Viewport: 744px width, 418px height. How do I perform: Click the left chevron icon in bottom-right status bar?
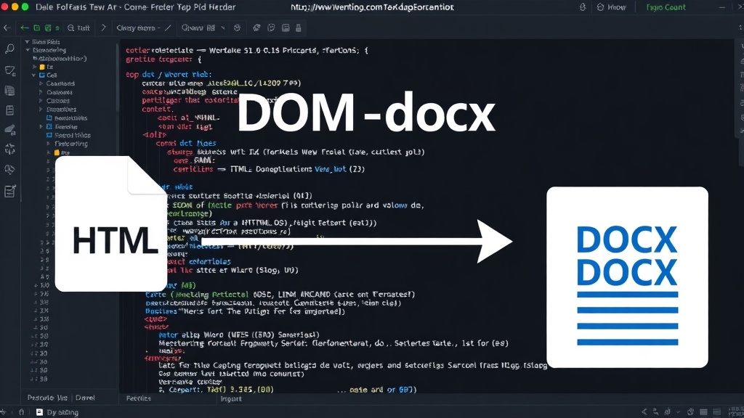pos(644,412)
